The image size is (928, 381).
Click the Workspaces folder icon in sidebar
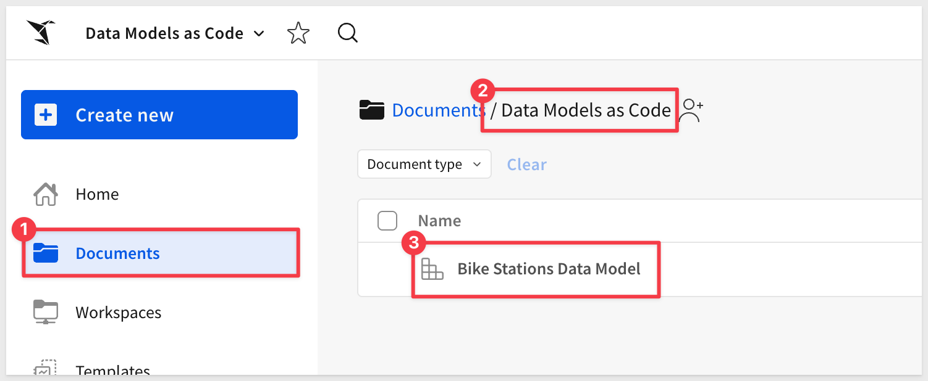(x=45, y=313)
